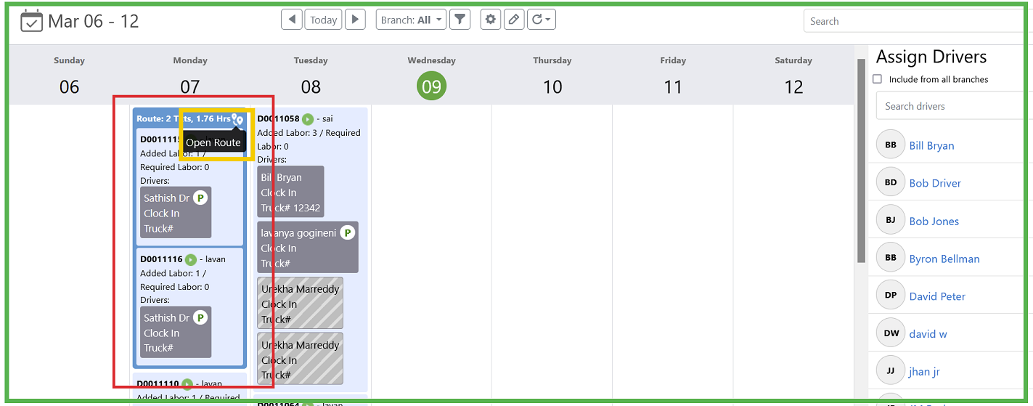Viewport: 1033px width, 406px height.
Task: Open the filter funnel button
Action: pyautogui.click(x=460, y=20)
